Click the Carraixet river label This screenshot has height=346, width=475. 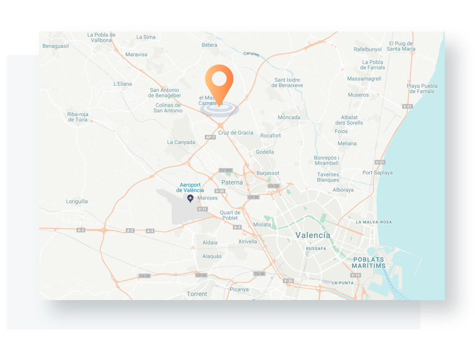251,54
